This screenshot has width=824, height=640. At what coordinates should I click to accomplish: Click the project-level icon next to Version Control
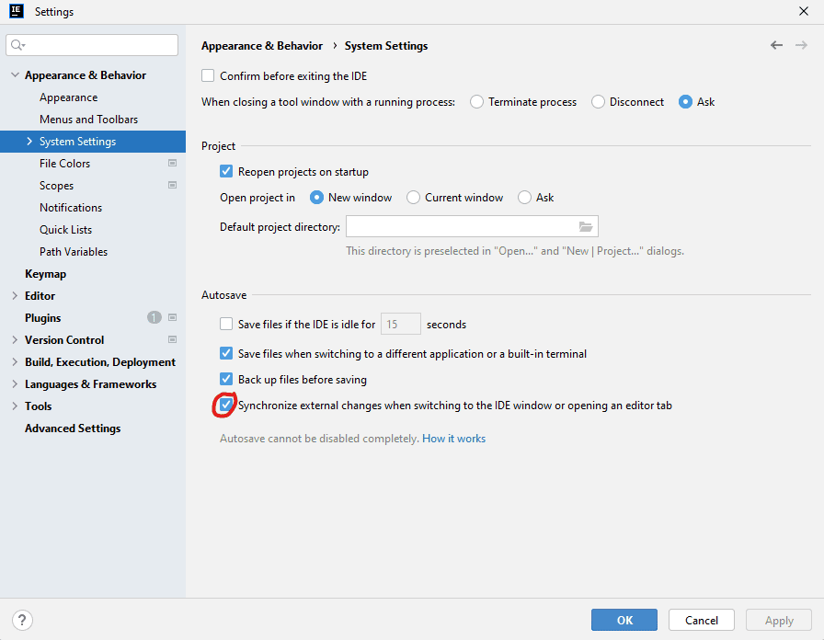click(172, 339)
